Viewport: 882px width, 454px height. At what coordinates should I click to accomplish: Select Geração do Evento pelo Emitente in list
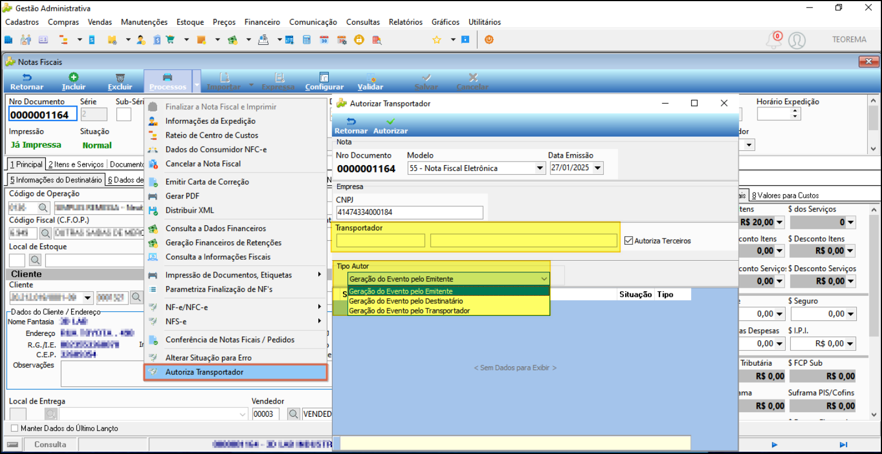pyautogui.click(x=448, y=291)
